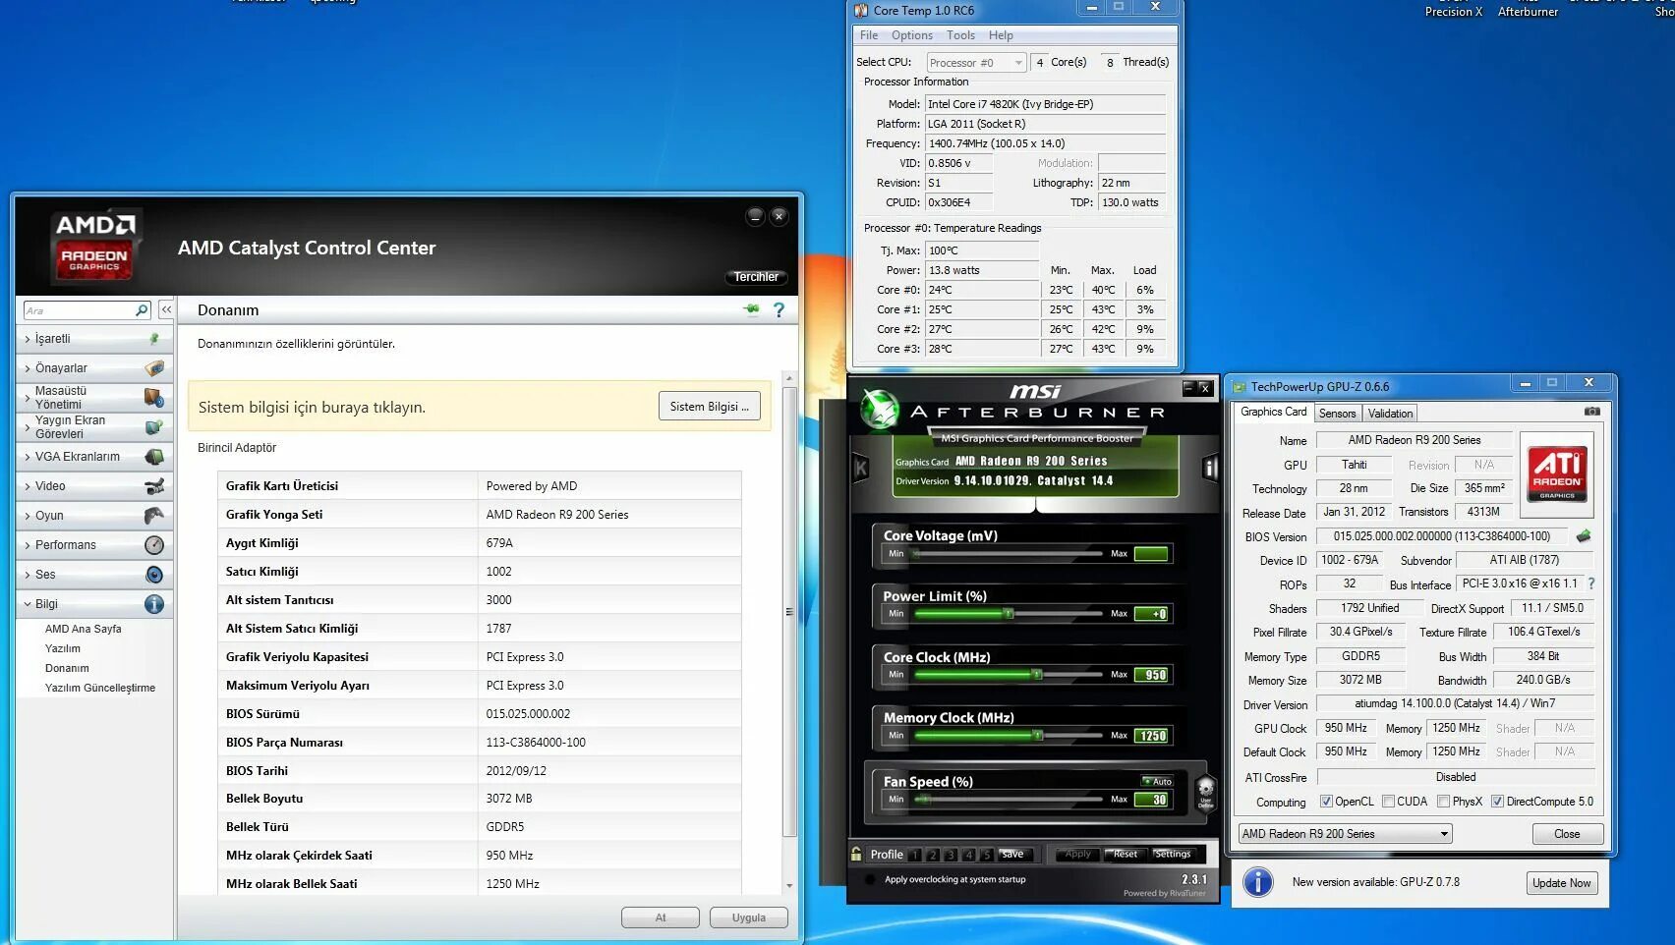The height and width of the screenshot is (945, 1675).
Task: Click the Afterburner profile lock icon
Action: coord(856,854)
